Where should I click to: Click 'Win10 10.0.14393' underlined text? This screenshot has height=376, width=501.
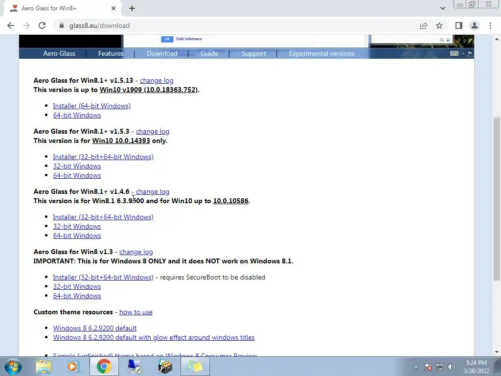pyautogui.click(x=121, y=141)
